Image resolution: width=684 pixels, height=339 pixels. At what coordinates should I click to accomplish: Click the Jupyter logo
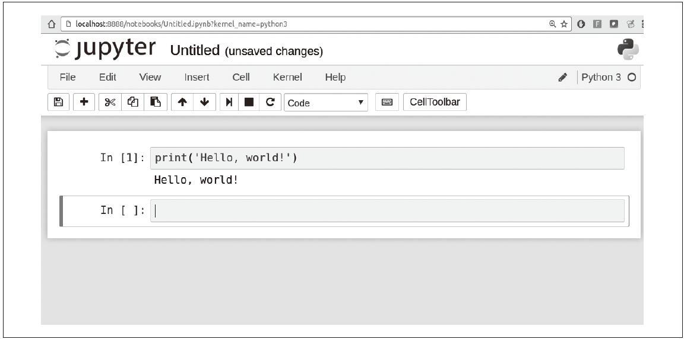tap(105, 49)
